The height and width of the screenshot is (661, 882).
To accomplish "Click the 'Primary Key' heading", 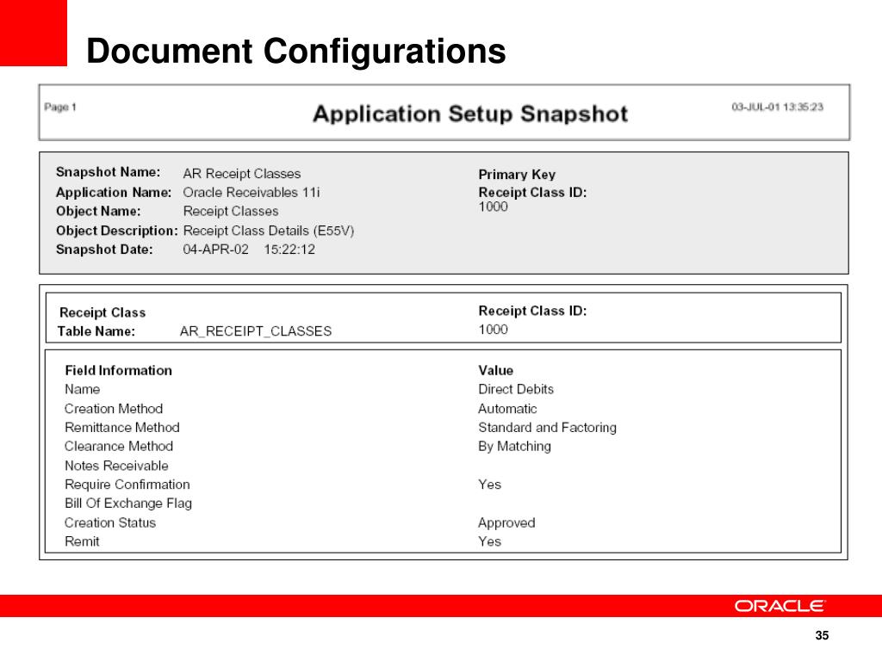I will pyautogui.click(x=517, y=175).
